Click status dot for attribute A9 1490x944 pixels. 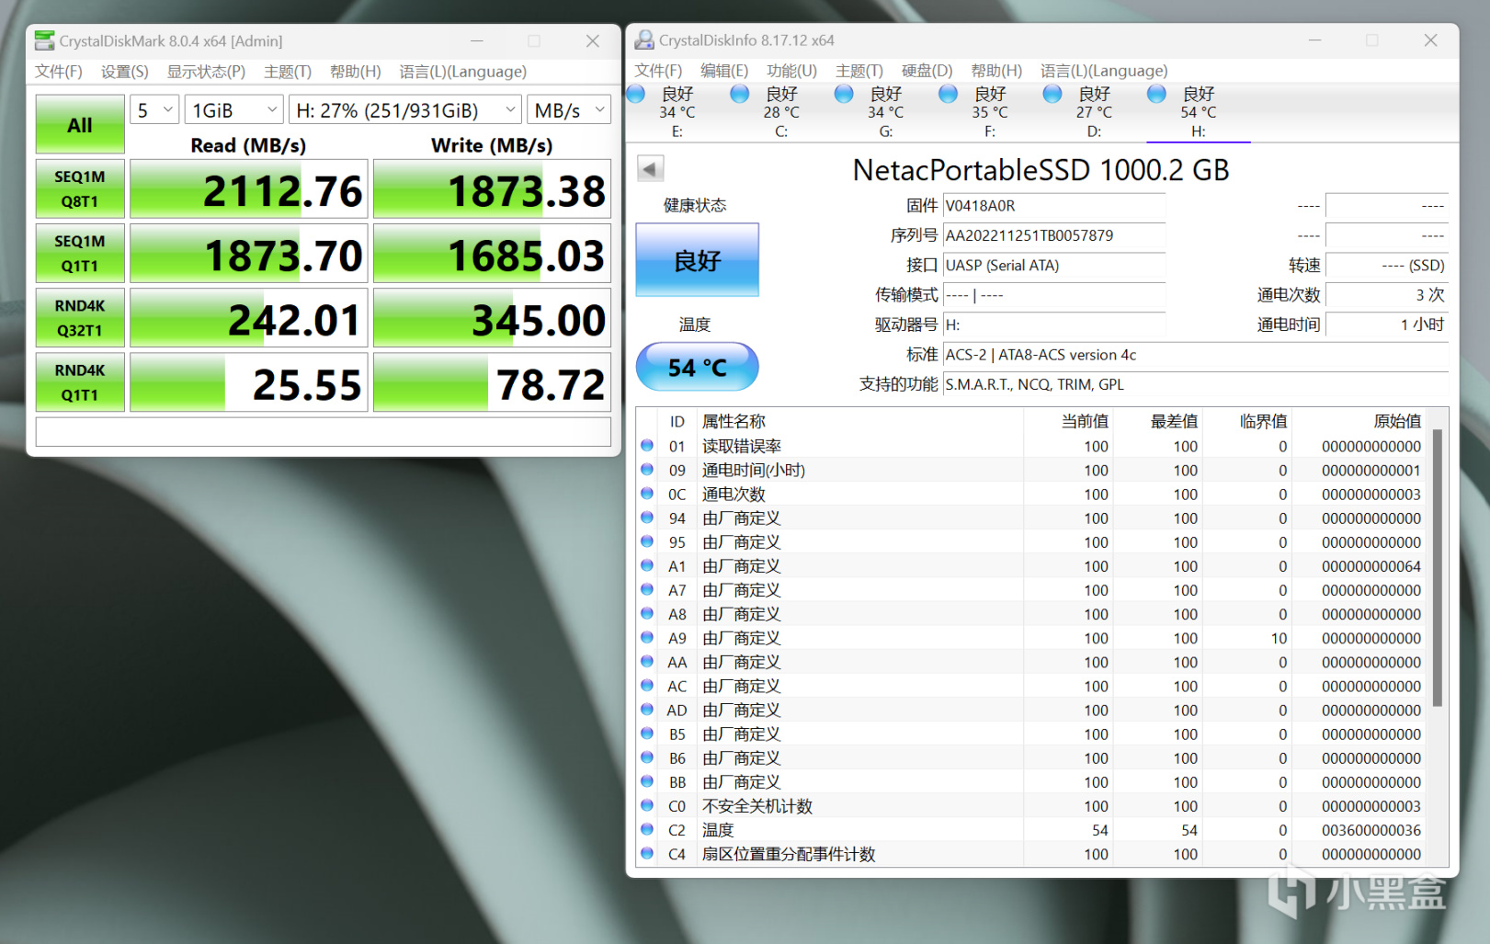(x=647, y=638)
